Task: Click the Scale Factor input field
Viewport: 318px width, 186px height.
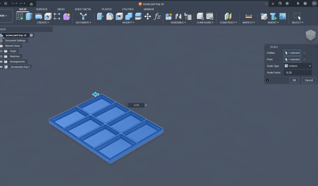Action: pyautogui.click(x=298, y=73)
